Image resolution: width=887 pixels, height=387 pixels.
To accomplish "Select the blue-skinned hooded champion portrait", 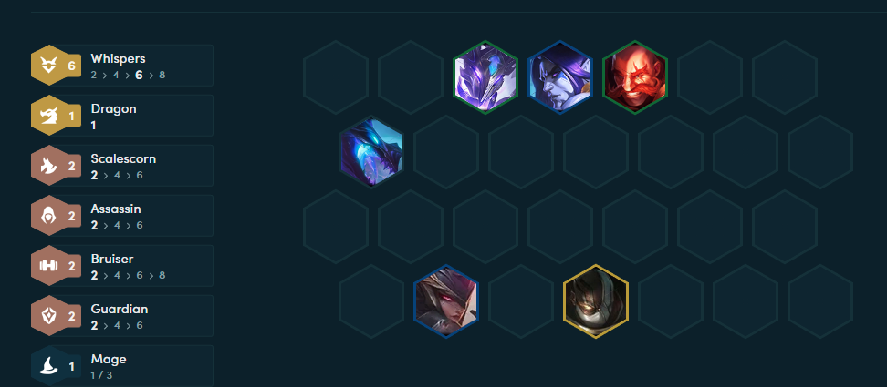I will click(560, 77).
